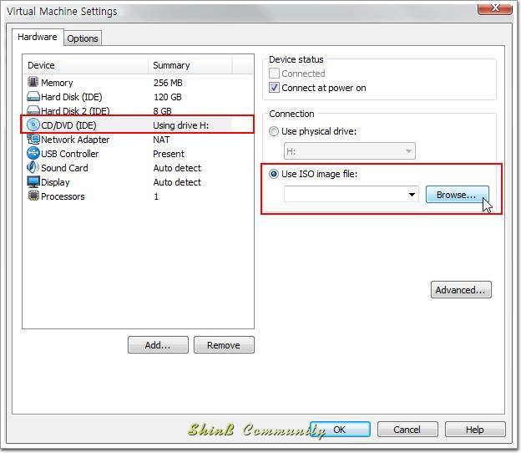521x453 pixels.
Task: Close the Virtual Machine Settings window
Action: pyautogui.click(x=495, y=8)
